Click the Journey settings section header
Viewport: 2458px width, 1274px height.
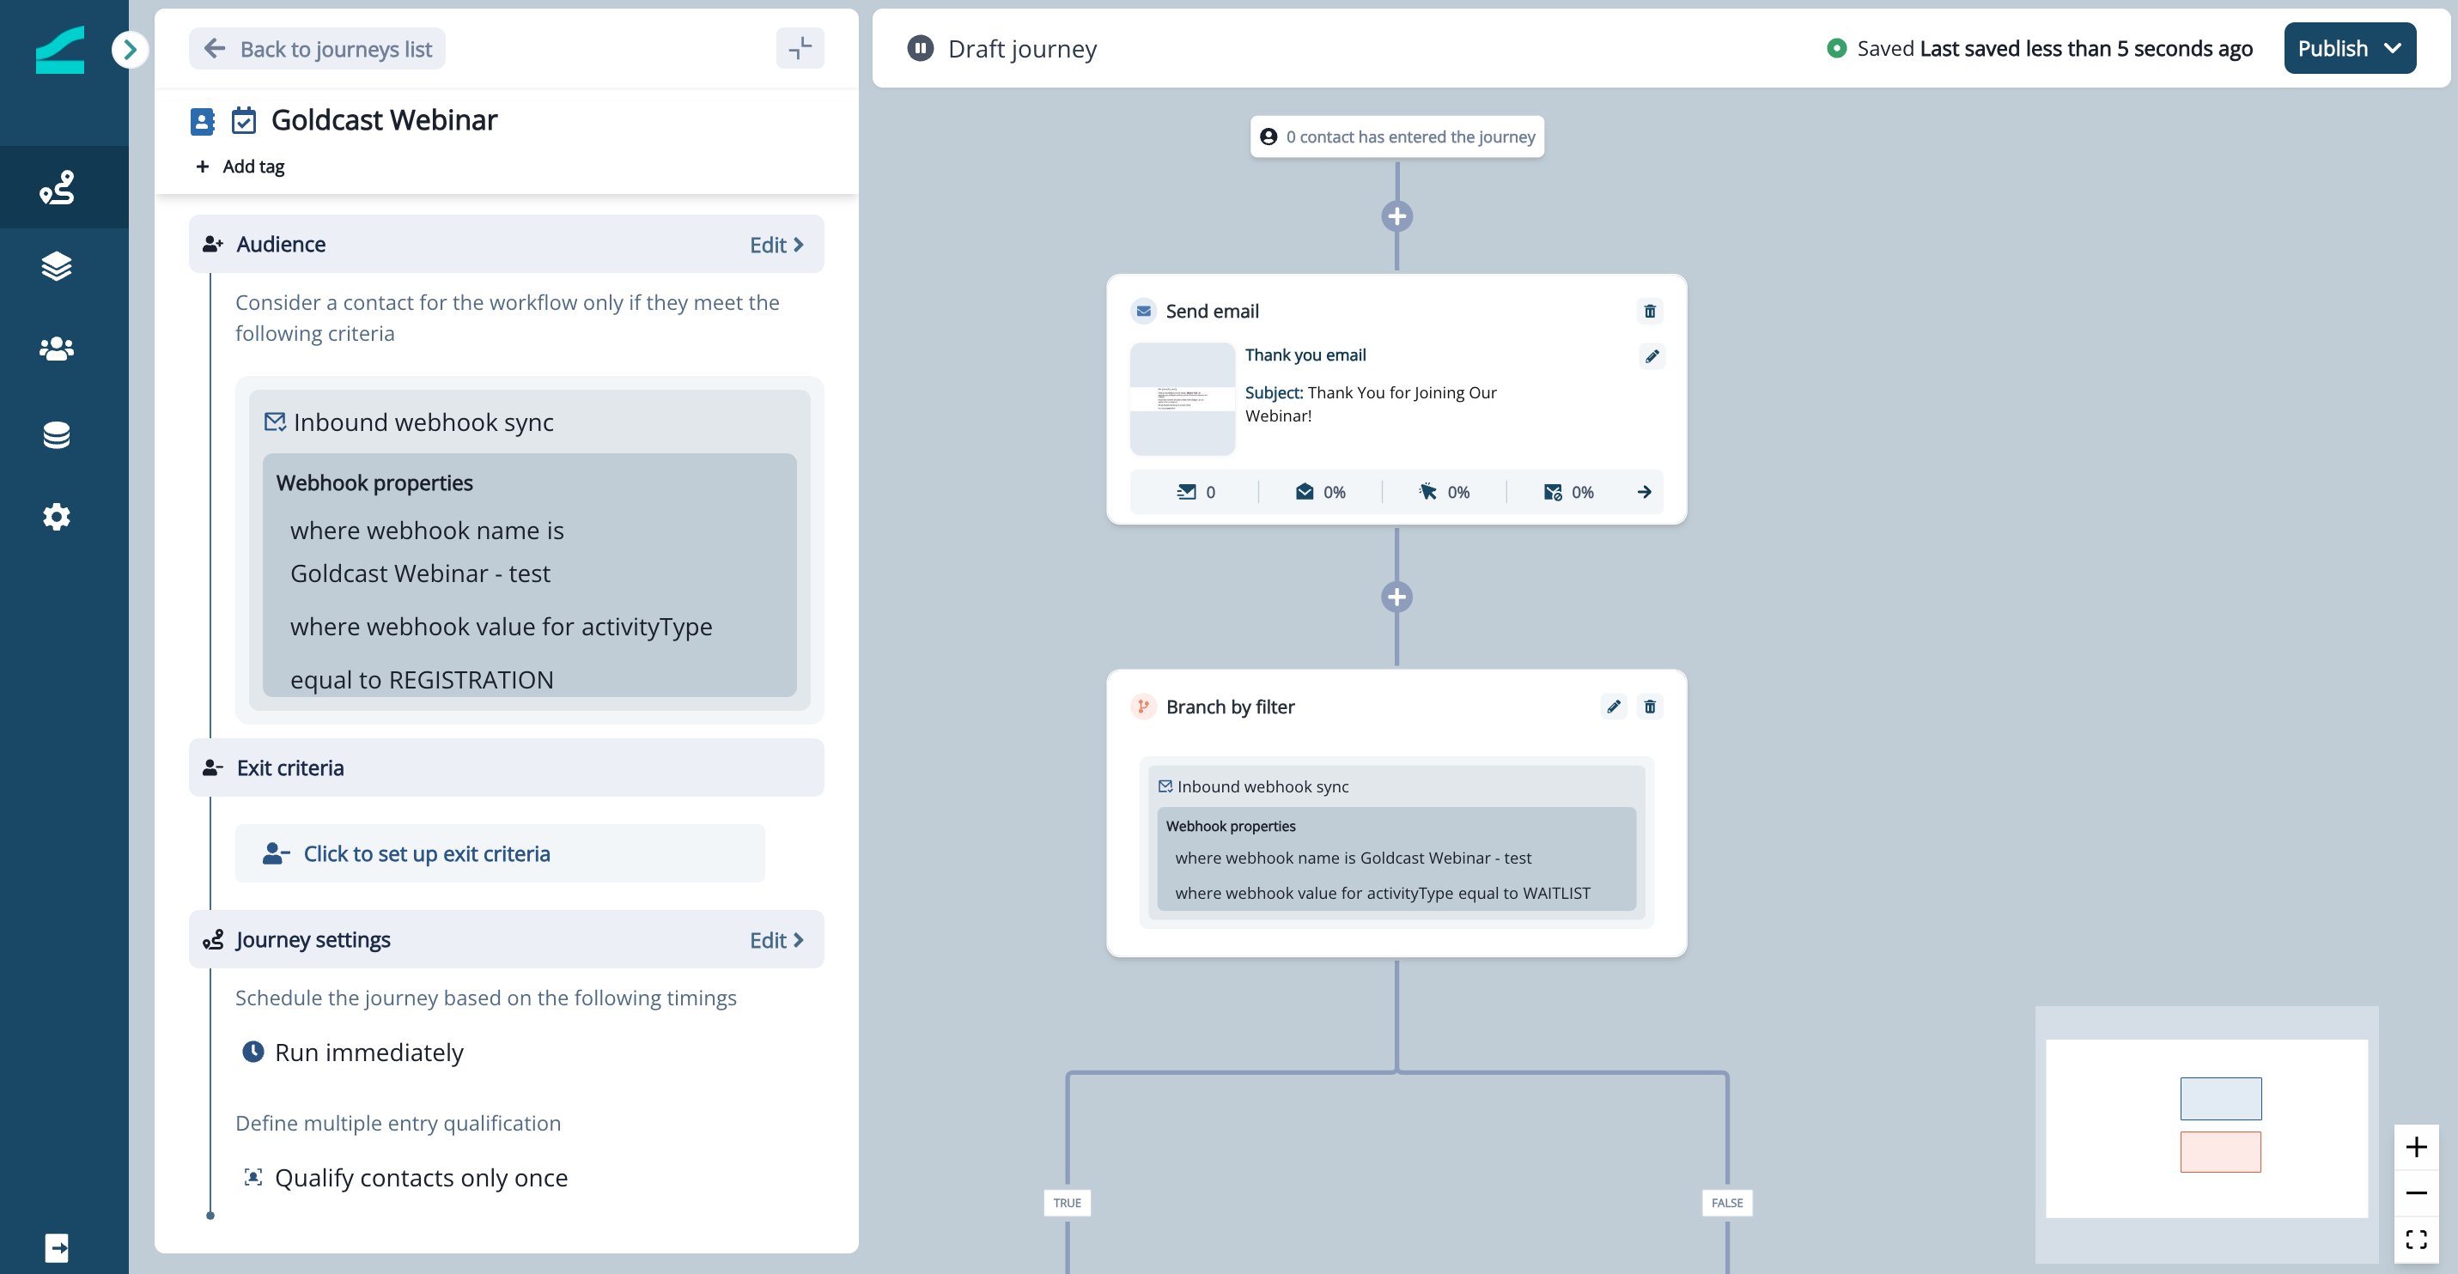(507, 939)
